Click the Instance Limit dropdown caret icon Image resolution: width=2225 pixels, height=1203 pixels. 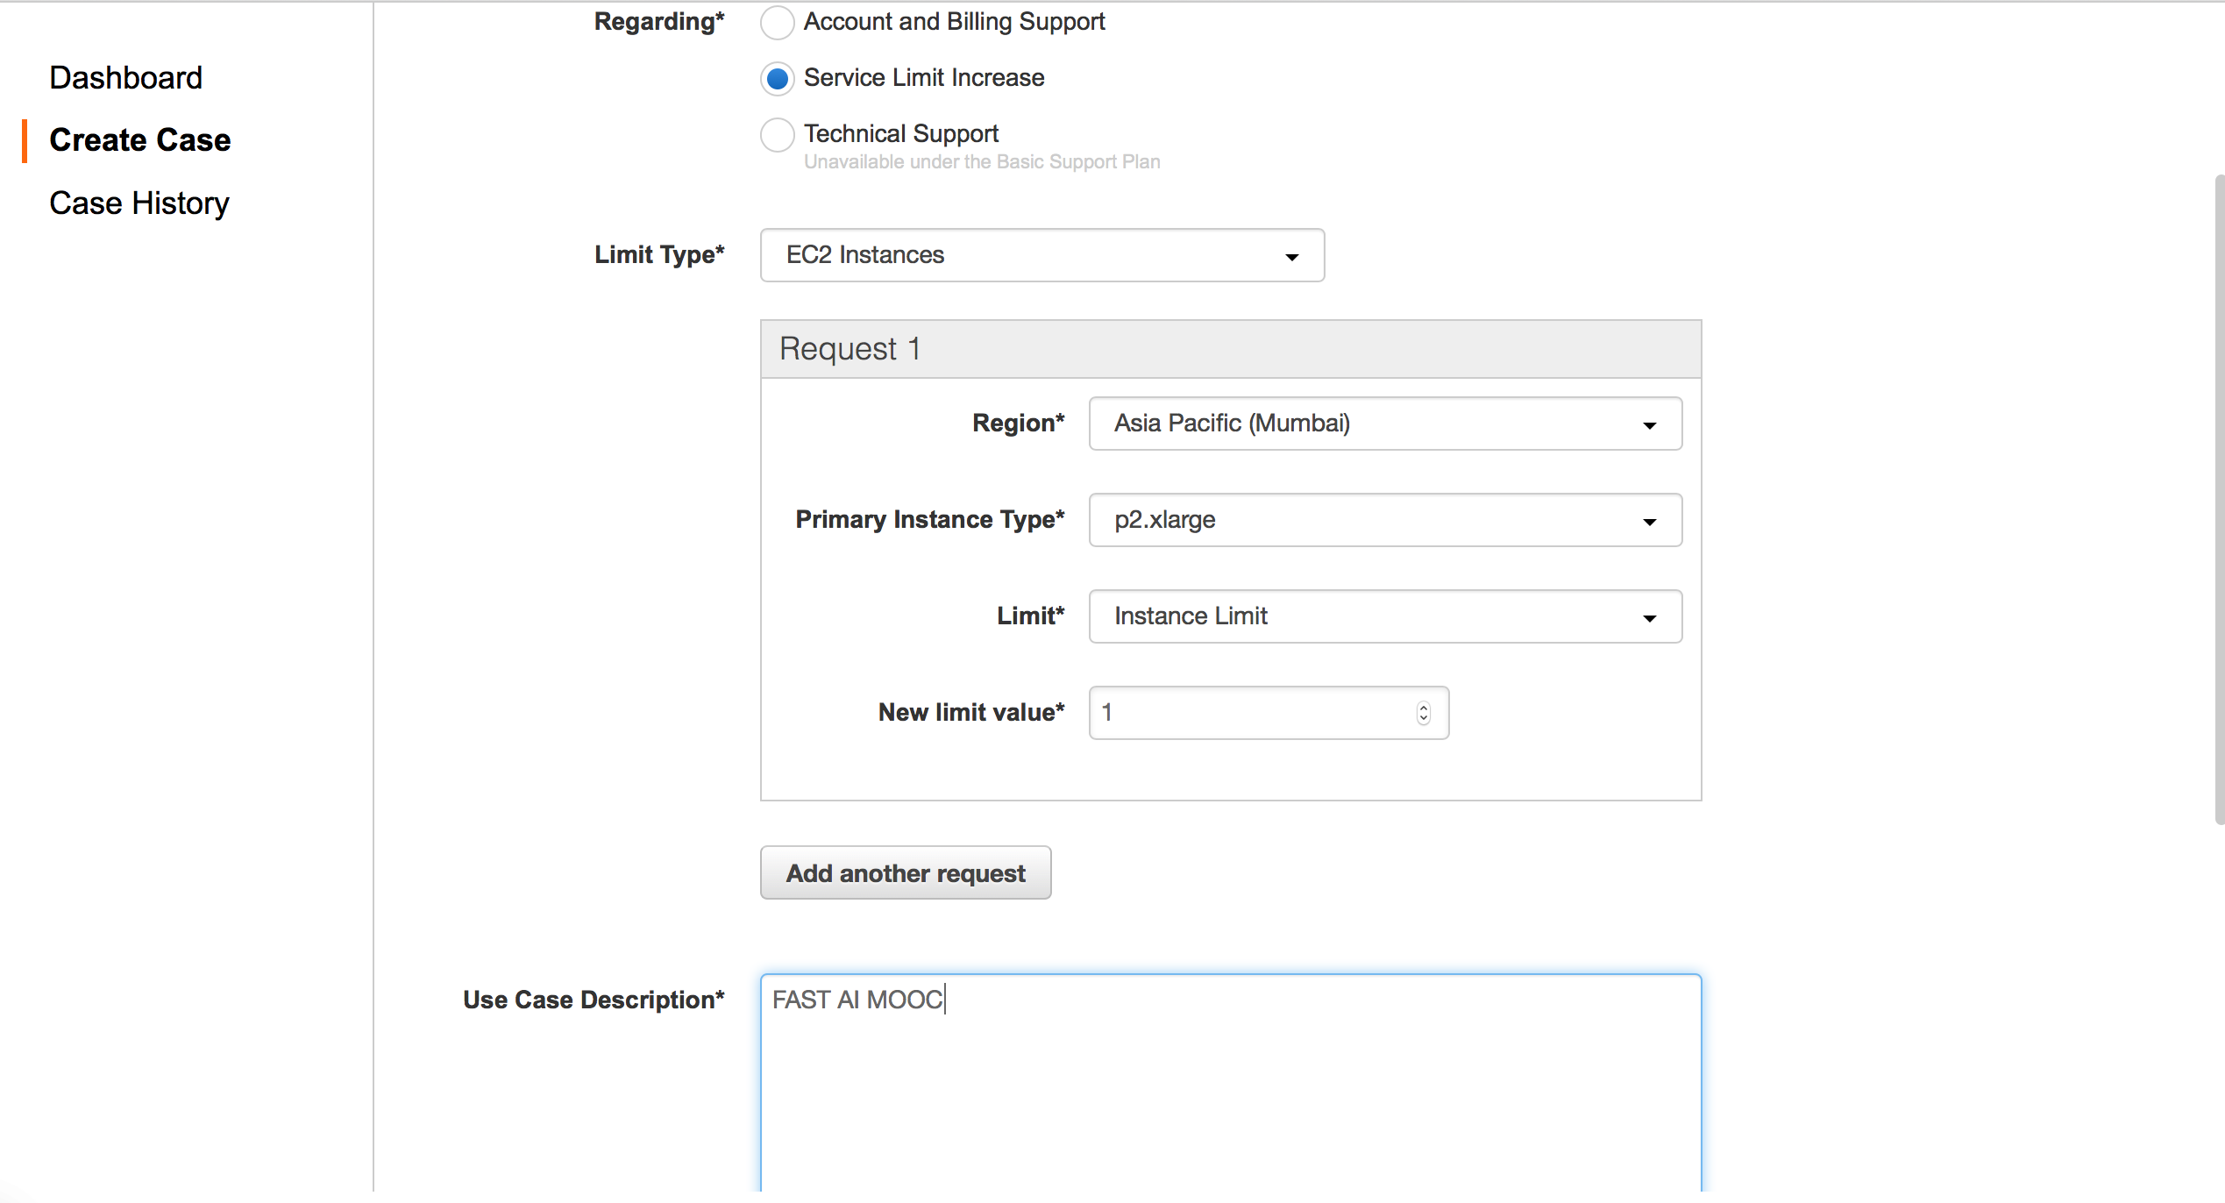[1649, 618]
